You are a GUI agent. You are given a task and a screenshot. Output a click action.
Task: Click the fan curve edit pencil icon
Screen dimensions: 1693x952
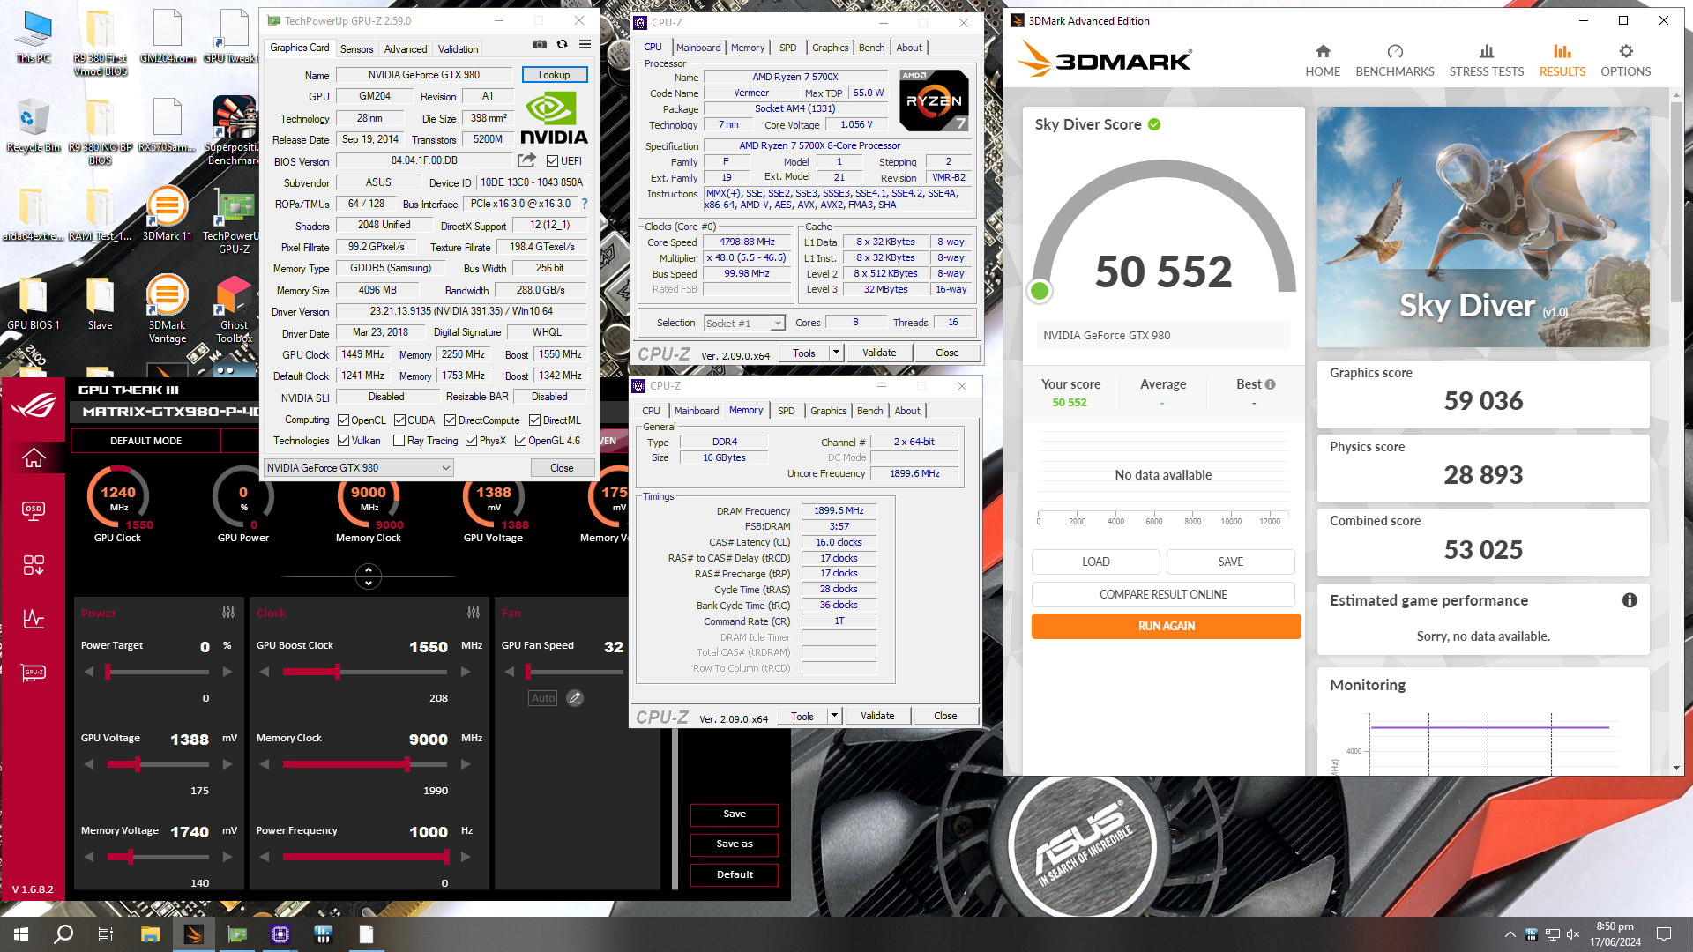575,698
